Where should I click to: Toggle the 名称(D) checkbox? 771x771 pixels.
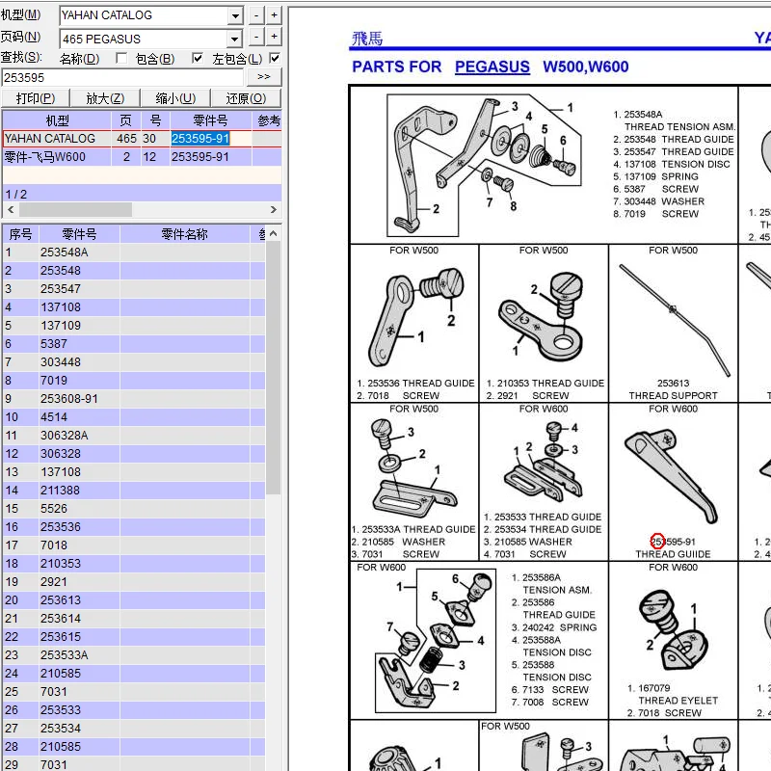[x=121, y=59]
